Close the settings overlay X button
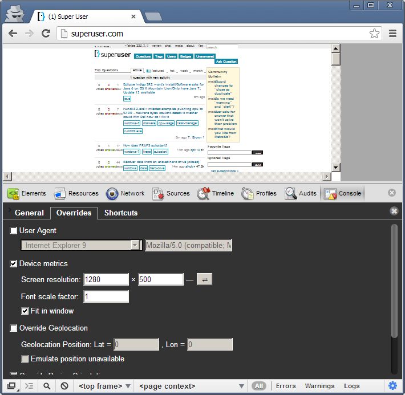The image size is (405, 395). (394, 211)
